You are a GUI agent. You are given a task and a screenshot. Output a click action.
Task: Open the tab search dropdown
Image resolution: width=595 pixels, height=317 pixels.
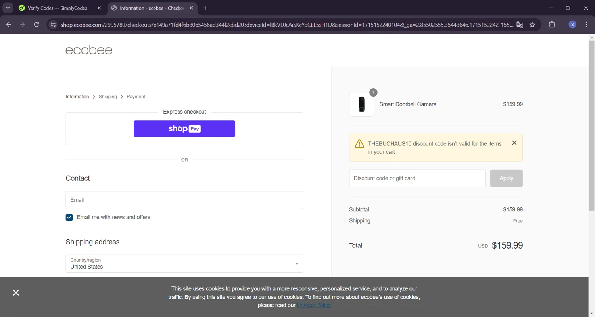point(8,8)
